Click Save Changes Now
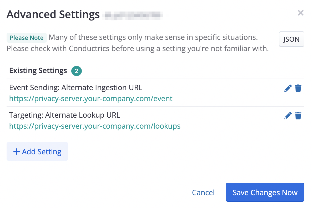312x208 pixels. pos(265,193)
